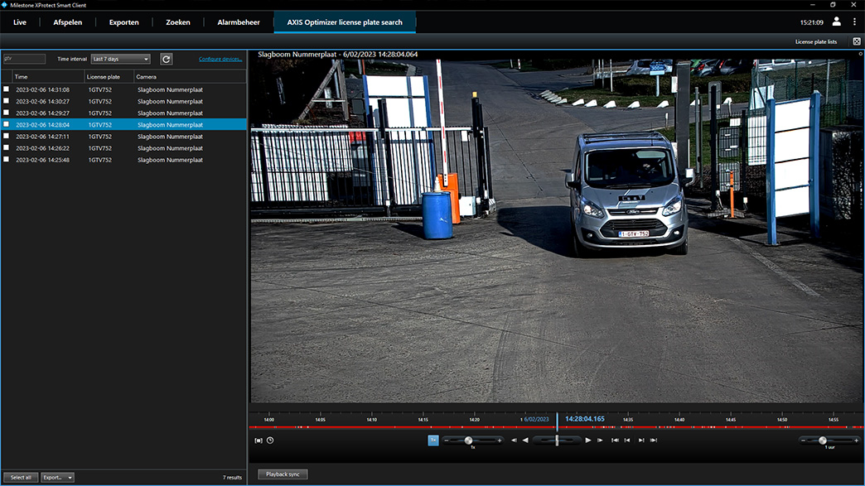This screenshot has width=865, height=486.
Task: Zoom out timeline span with minus icon
Action: 803,440
